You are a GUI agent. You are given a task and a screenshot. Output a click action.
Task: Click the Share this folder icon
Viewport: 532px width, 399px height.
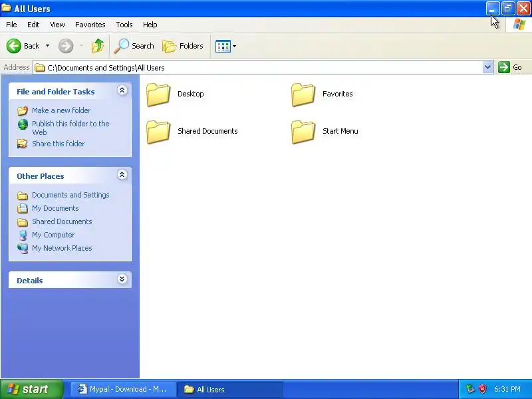coord(23,144)
